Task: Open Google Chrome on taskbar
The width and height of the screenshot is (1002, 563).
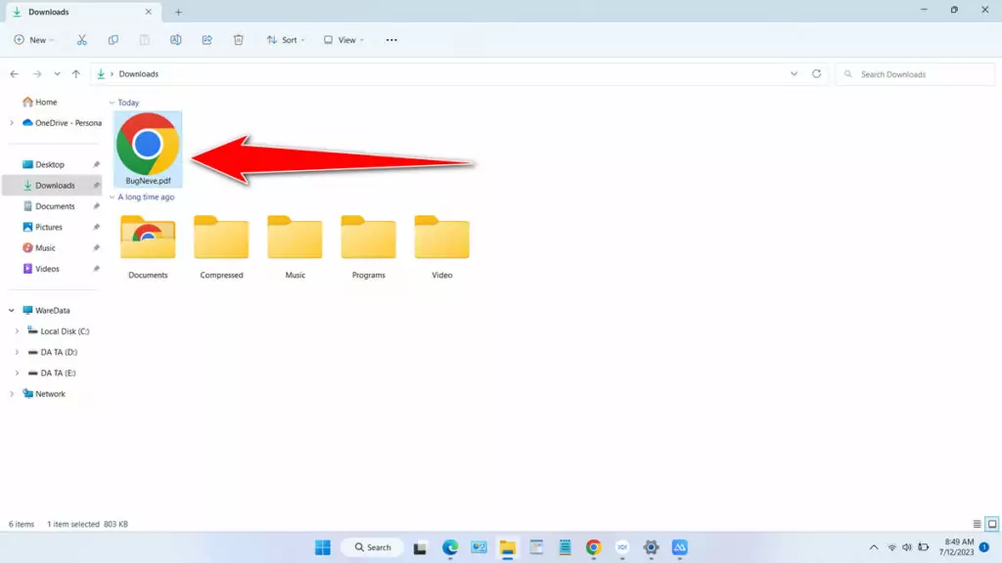Action: point(594,547)
